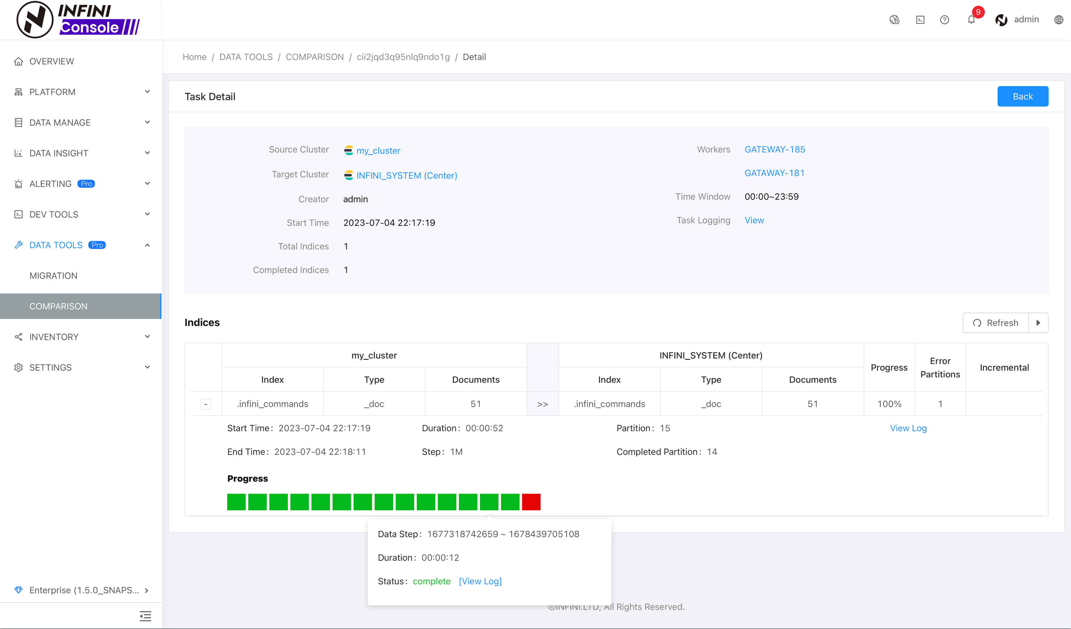Image resolution: width=1071 pixels, height=629 pixels.
Task: Click the first green partition block
Action: click(x=236, y=502)
